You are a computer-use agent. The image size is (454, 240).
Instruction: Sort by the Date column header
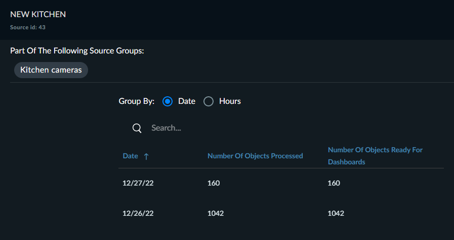pos(130,156)
